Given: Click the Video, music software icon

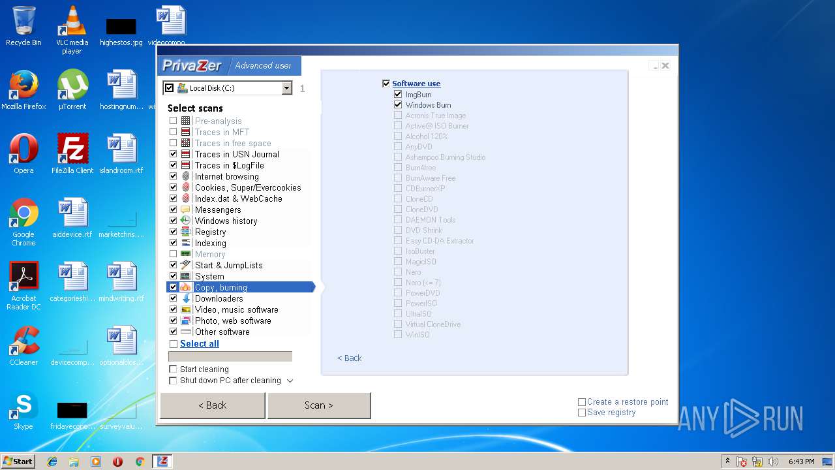Looking at the screenshot, I should coord(186,309).
